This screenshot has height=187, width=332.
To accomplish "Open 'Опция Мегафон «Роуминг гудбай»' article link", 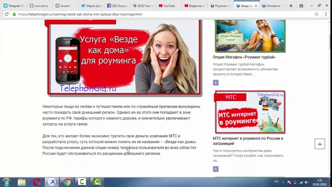I will click(x=244, y=57).
